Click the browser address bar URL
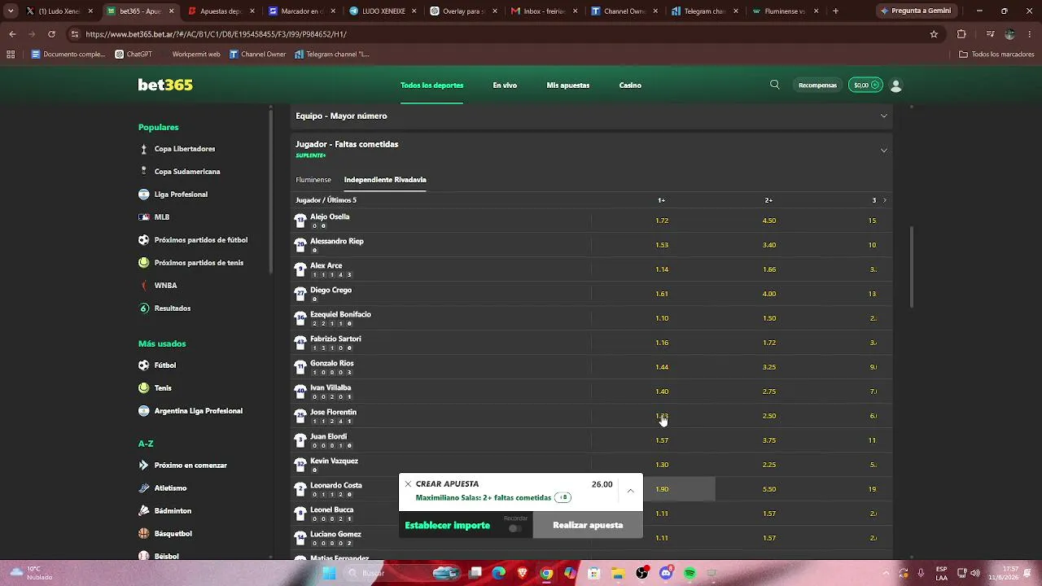Image resolution: width=1042 pixels, height=586 pixels. click(217, 34)
